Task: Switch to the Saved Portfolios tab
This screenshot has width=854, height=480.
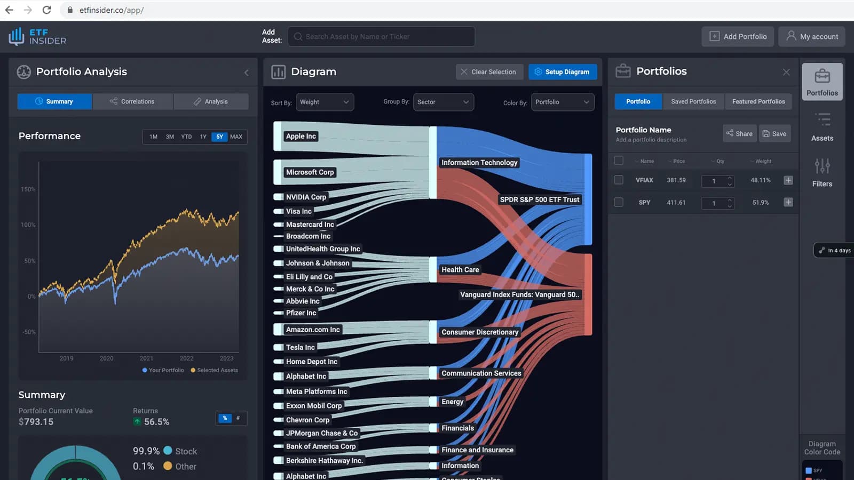Action: point(693,101)
